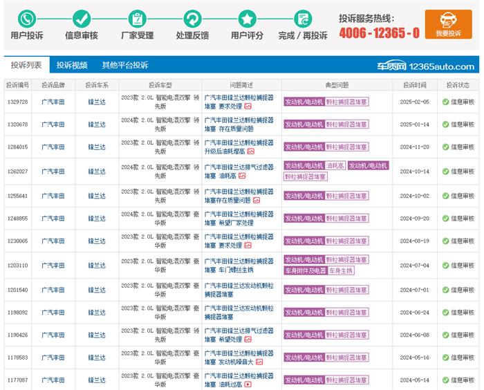Screen dimensions: 484x390
Task: Click the orange 我要投诉 button
Action: [448, 24]
